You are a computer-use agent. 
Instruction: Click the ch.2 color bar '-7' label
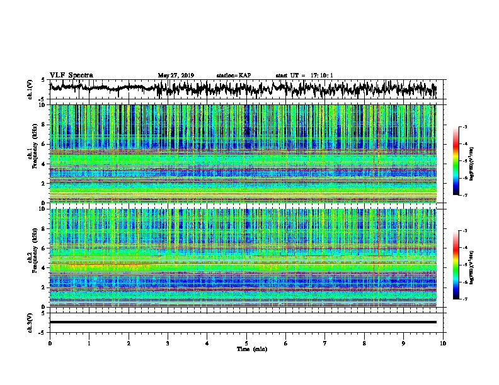click(x=465, y=299)
